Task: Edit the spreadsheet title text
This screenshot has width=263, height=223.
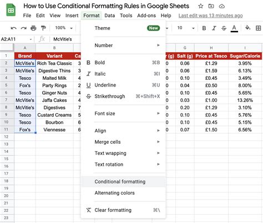Action: (x=106, y=6)
